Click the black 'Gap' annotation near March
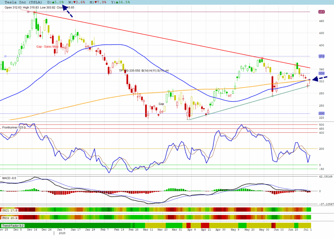The image size is (334, 239). click(161, 104)
